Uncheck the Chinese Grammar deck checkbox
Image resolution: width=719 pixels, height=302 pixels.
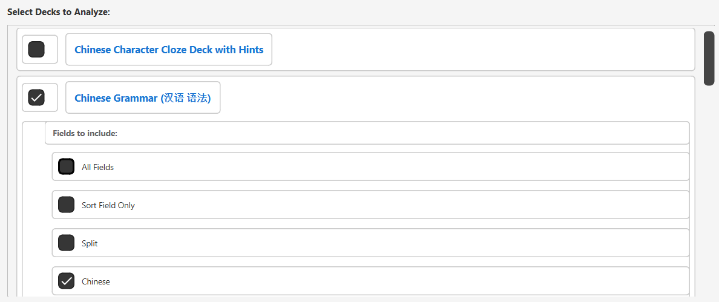click(x=37, y=97)
